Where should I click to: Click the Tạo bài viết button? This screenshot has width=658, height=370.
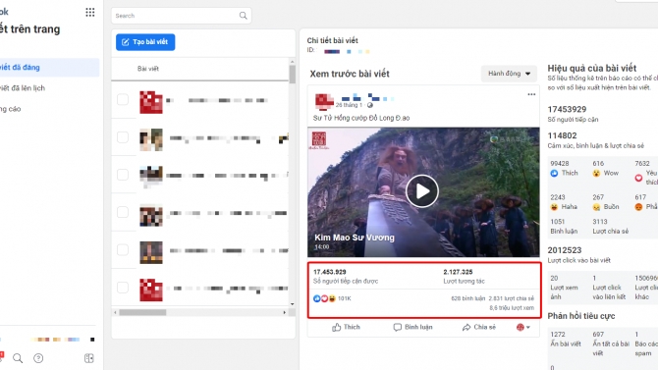point(145,42)
